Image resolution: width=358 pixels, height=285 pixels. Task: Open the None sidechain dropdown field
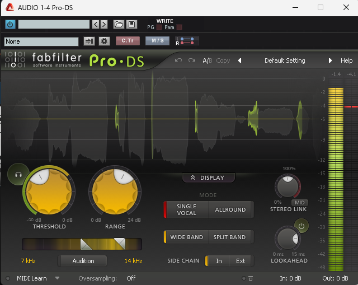pyautogui.click(x=41, y=41)
